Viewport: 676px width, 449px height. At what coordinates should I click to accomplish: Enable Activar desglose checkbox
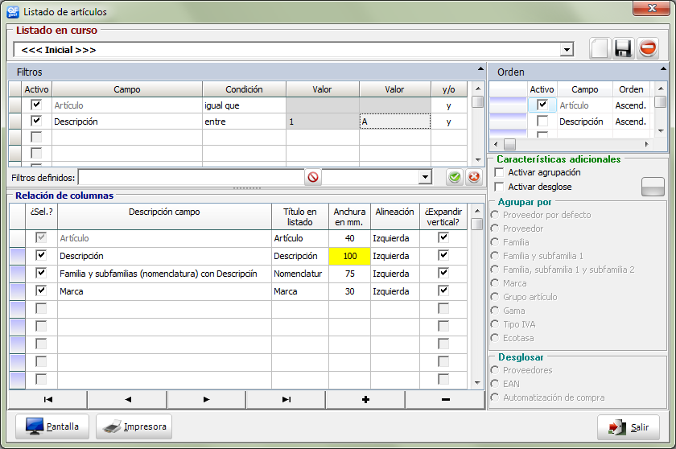coord(499,187)
